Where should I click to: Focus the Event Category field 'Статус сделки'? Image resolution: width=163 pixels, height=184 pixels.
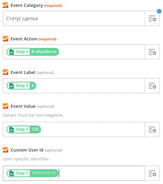point(74,18)
